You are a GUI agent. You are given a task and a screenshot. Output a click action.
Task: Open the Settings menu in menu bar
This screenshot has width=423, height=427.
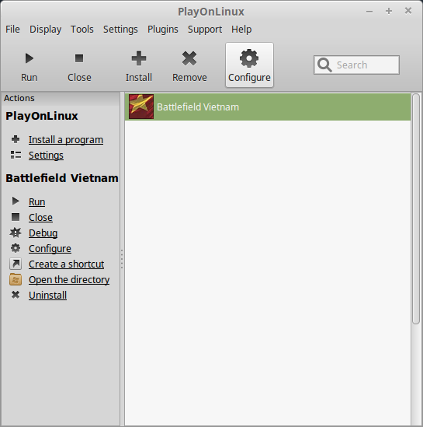[120, 29]
